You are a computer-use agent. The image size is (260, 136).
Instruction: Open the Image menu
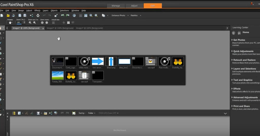21,10
